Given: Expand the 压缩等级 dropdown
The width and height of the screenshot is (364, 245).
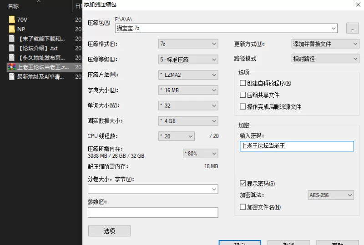Looking at the screenshot, I should 188,60.
